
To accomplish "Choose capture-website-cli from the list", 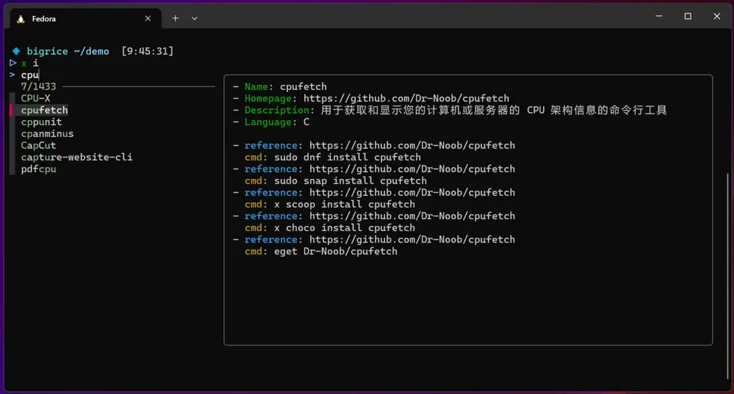I will 76,157.
